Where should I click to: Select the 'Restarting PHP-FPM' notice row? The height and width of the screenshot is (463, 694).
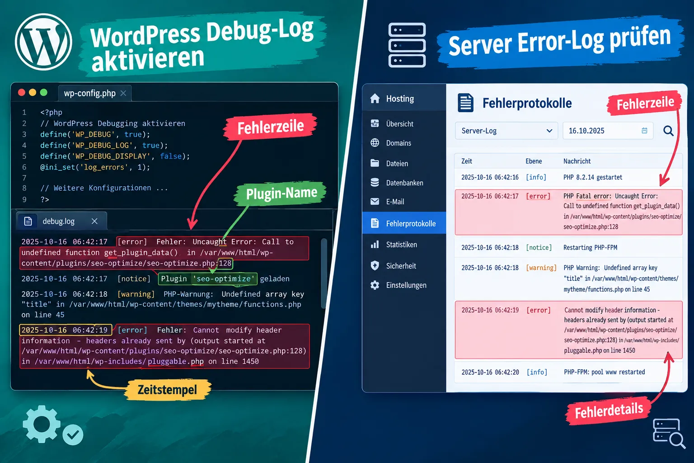[x=568, y=247]
